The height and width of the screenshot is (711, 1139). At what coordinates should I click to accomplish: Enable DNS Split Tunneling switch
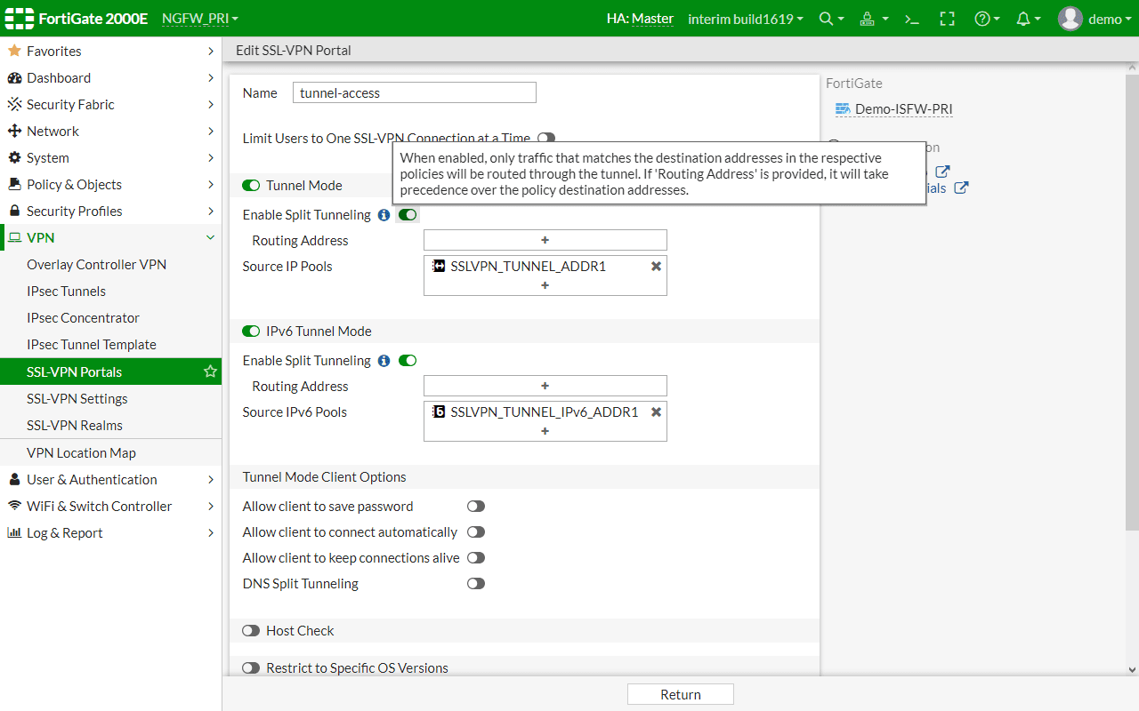coord(476,584)
